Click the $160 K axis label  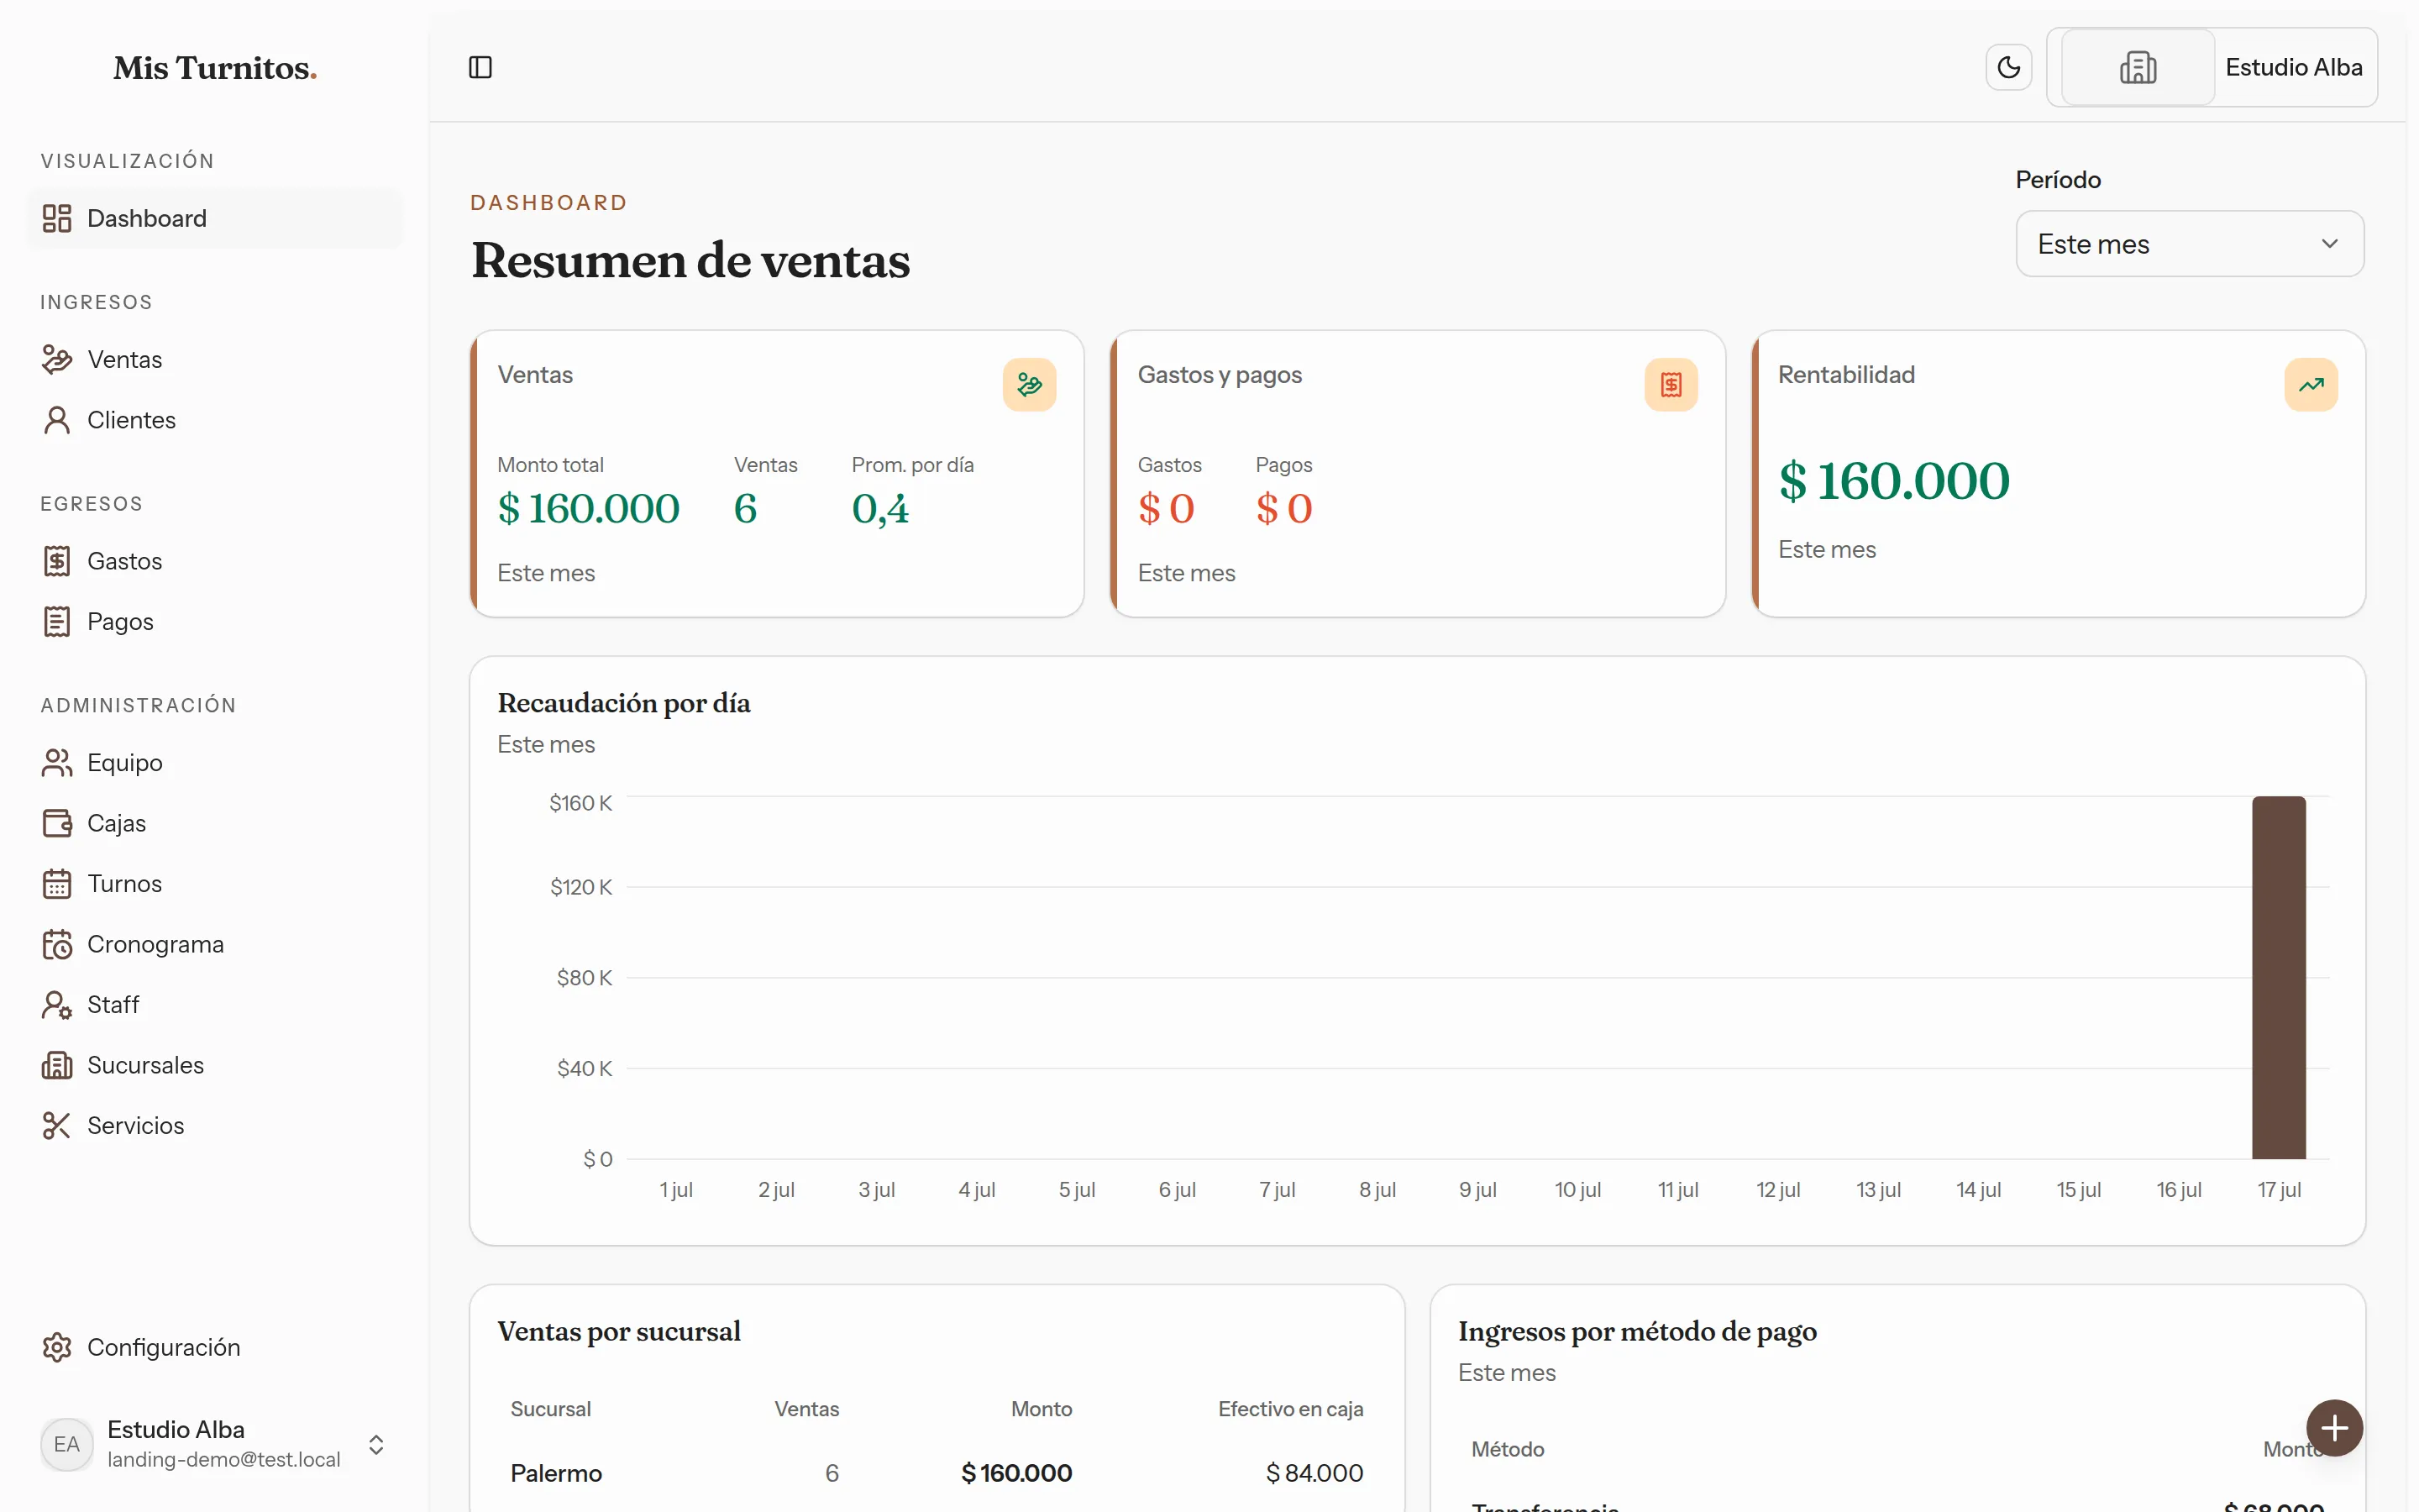(x=580, y=803)
